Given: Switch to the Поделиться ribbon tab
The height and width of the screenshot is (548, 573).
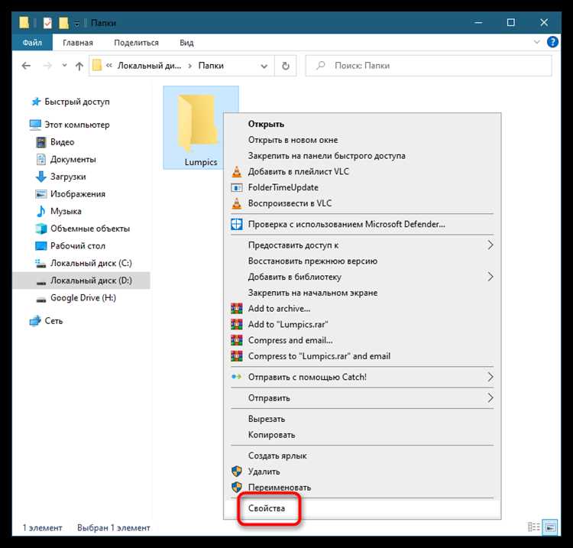Looking at the screenshot, I should 136,43.
